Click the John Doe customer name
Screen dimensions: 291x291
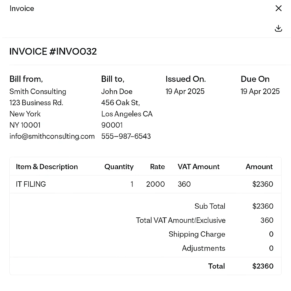point(117,92)
